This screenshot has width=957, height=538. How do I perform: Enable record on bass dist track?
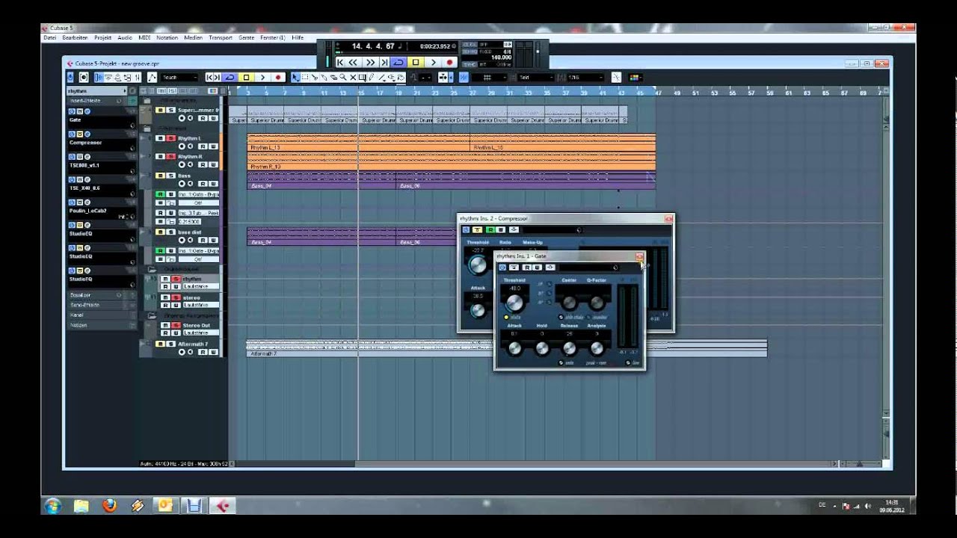182,240
